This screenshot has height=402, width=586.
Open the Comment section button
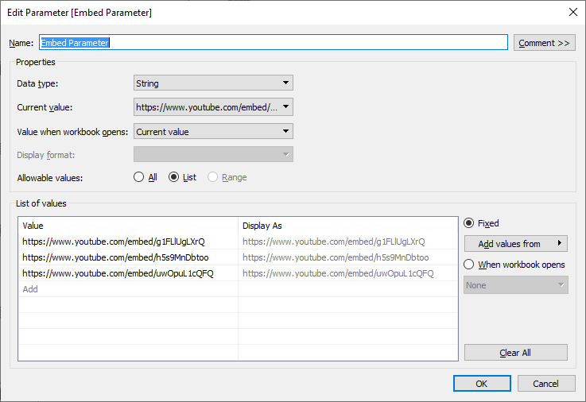coord(544,43)
